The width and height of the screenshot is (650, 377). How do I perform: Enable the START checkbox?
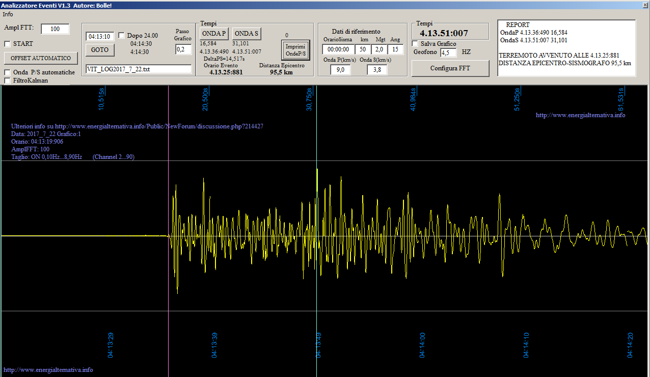(8, 44)
